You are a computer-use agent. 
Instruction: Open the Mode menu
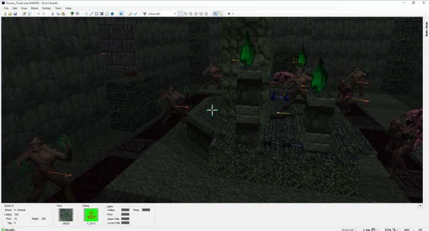(x=34, y=8)
